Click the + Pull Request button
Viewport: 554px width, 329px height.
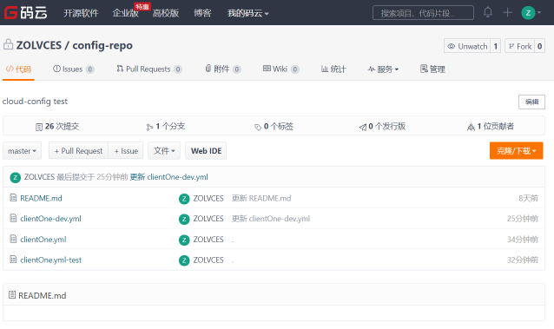tap(78, 151)
